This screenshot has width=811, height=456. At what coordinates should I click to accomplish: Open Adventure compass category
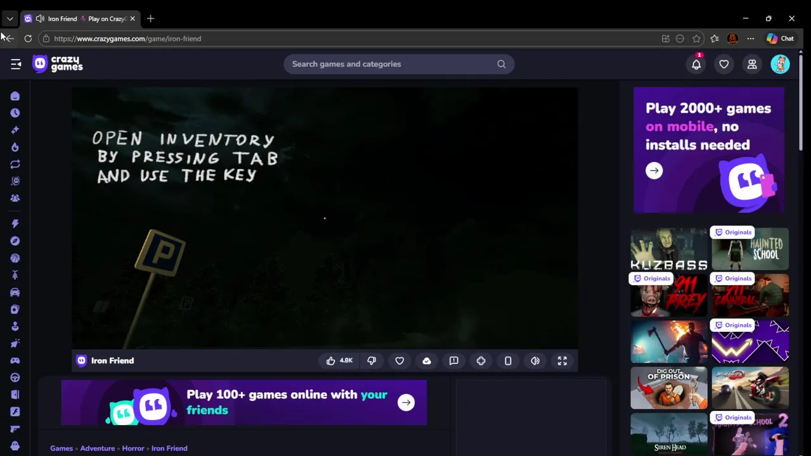(x=15, y=241)
